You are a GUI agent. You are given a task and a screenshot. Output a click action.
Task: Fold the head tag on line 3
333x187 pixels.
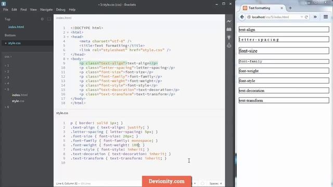click(x=68, y=37)
